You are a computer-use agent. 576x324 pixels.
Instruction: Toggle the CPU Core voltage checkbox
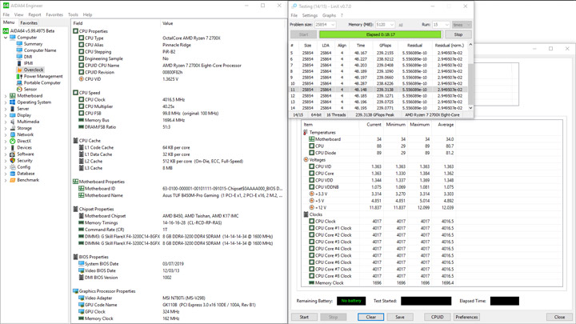311,174
